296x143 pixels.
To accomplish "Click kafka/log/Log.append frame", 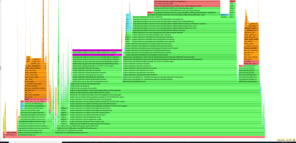I will point(166,86).
